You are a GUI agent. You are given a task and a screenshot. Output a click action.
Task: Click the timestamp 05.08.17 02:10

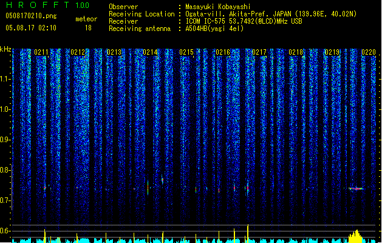[x=31, y=28]
